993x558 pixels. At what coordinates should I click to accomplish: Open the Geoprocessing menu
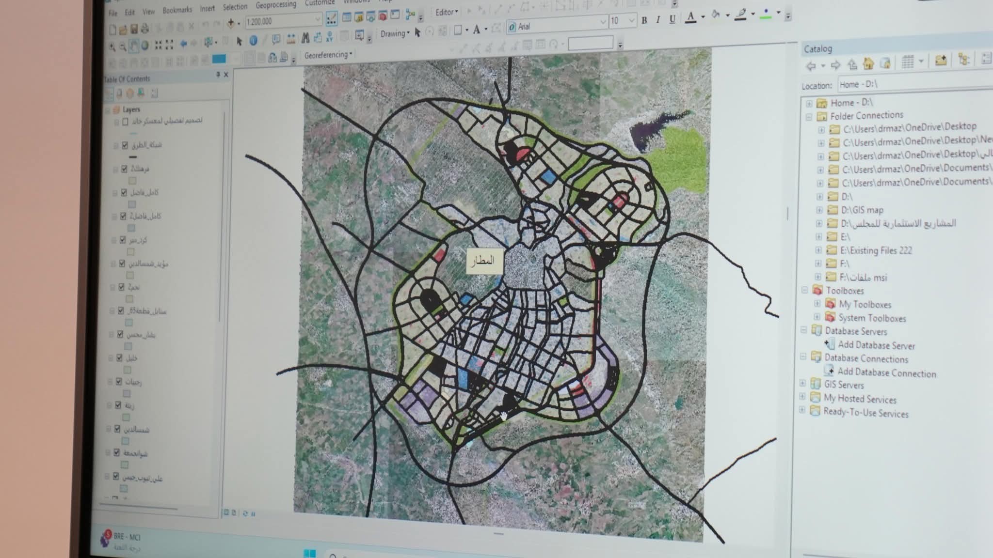coord(275,5)
